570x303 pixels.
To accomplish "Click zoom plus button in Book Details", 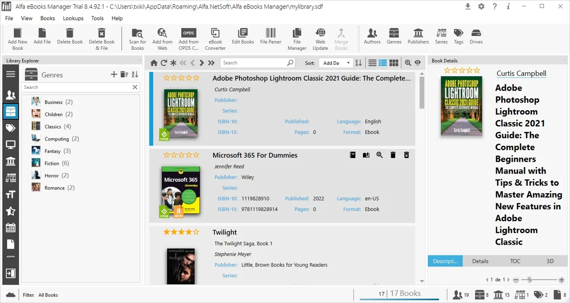I will [561, 280].
